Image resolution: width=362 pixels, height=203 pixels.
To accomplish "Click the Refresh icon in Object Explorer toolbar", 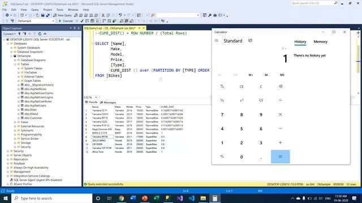I will point(40,34).
